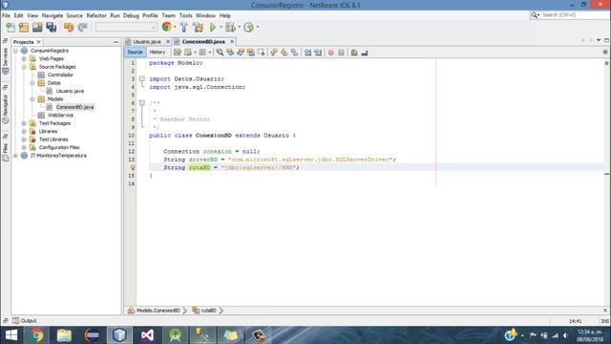This screenshot has width=611, height=344.
Task: Expand the Libraries node
Action: (24, 132)
